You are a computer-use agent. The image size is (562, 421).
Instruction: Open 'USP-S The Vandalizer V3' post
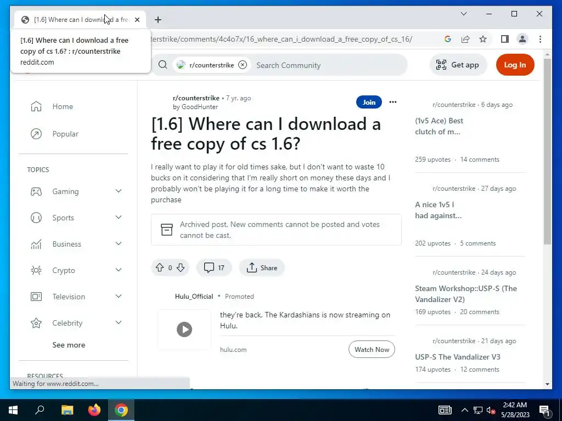458,357
